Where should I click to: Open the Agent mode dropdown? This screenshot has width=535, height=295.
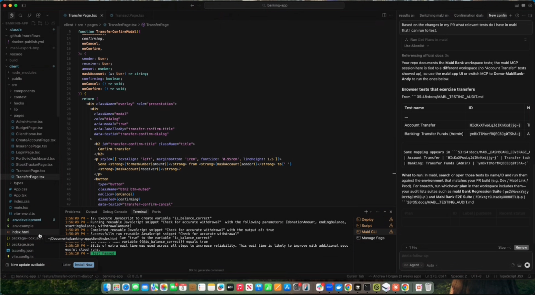(413, 265)
